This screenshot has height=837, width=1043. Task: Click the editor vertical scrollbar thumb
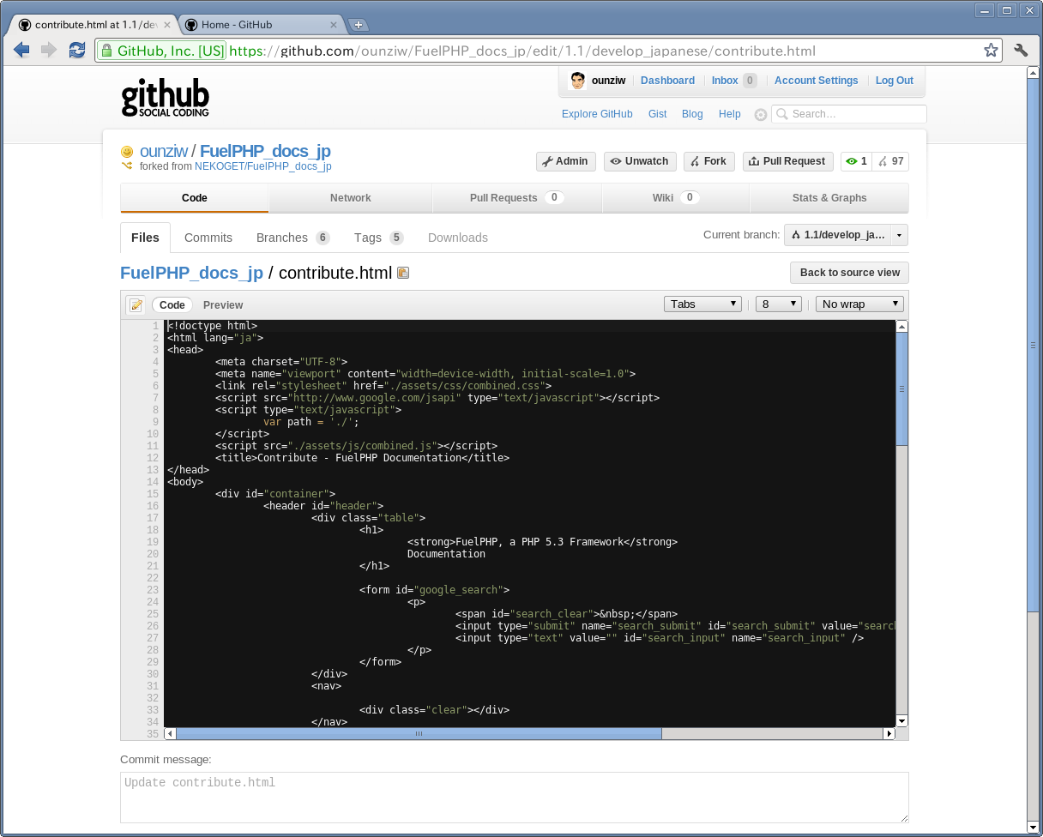pyautogui.click(x=902, y=388)
